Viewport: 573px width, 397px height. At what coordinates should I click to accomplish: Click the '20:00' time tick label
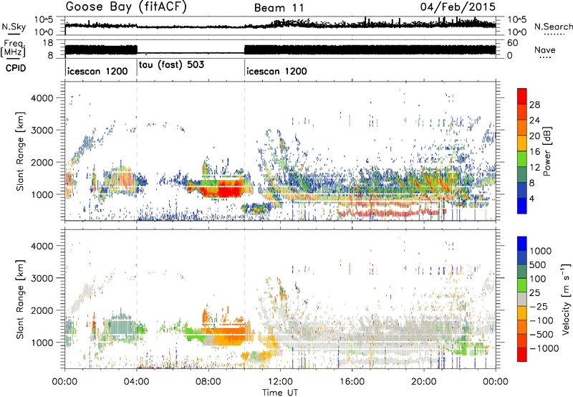click(423, 382)
